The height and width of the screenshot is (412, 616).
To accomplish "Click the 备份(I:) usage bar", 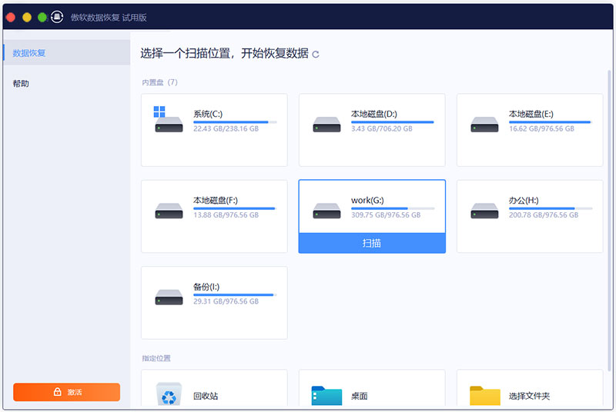I will click(x=235, y=294).
